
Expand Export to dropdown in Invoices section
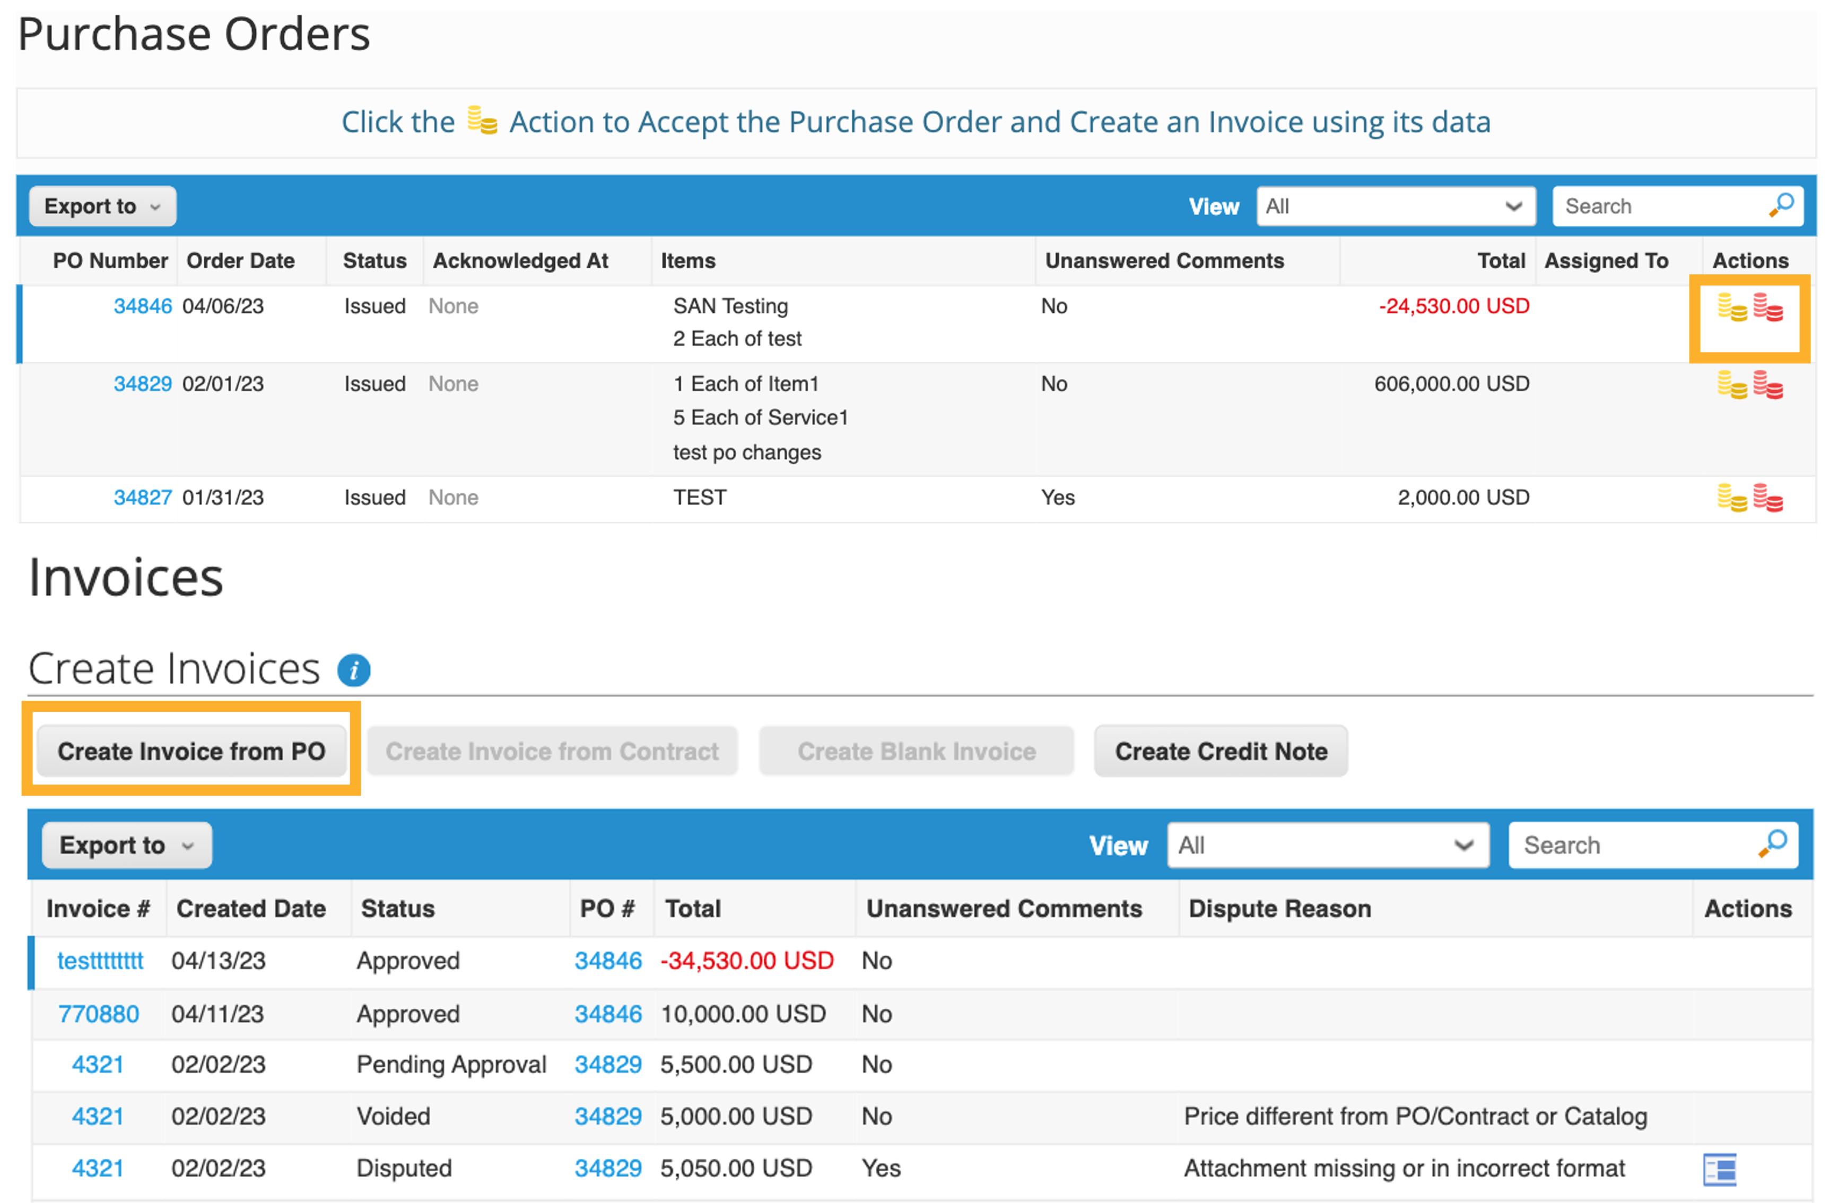(x=127, y=845)
